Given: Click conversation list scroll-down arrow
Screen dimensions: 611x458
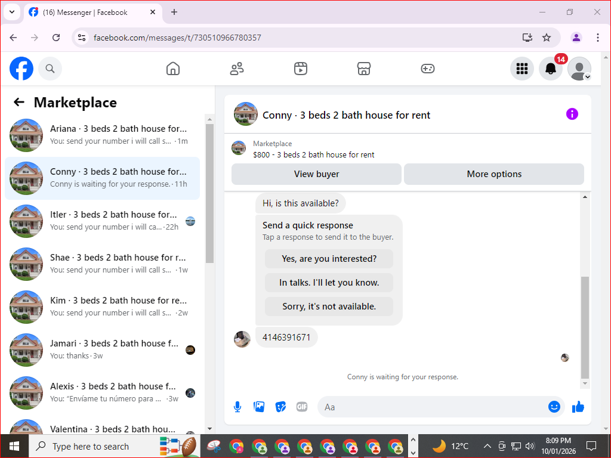Looking at the screenshot, I should (x=209, y=429).
